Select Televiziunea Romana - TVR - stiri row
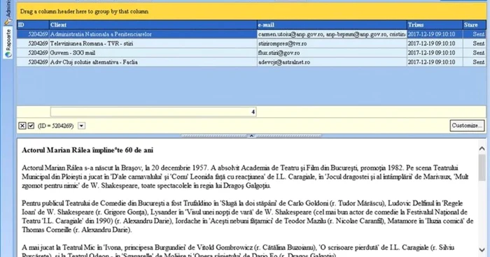Image resolution: width=490 pixels, height=257 pixels. [x=251, y=43]
